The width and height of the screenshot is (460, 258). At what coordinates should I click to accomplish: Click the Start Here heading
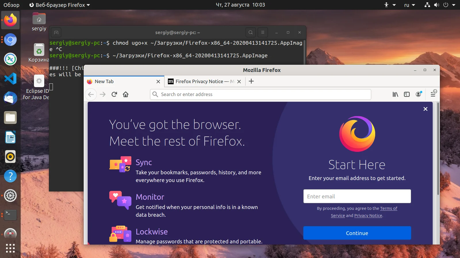[x=357, y=165]
